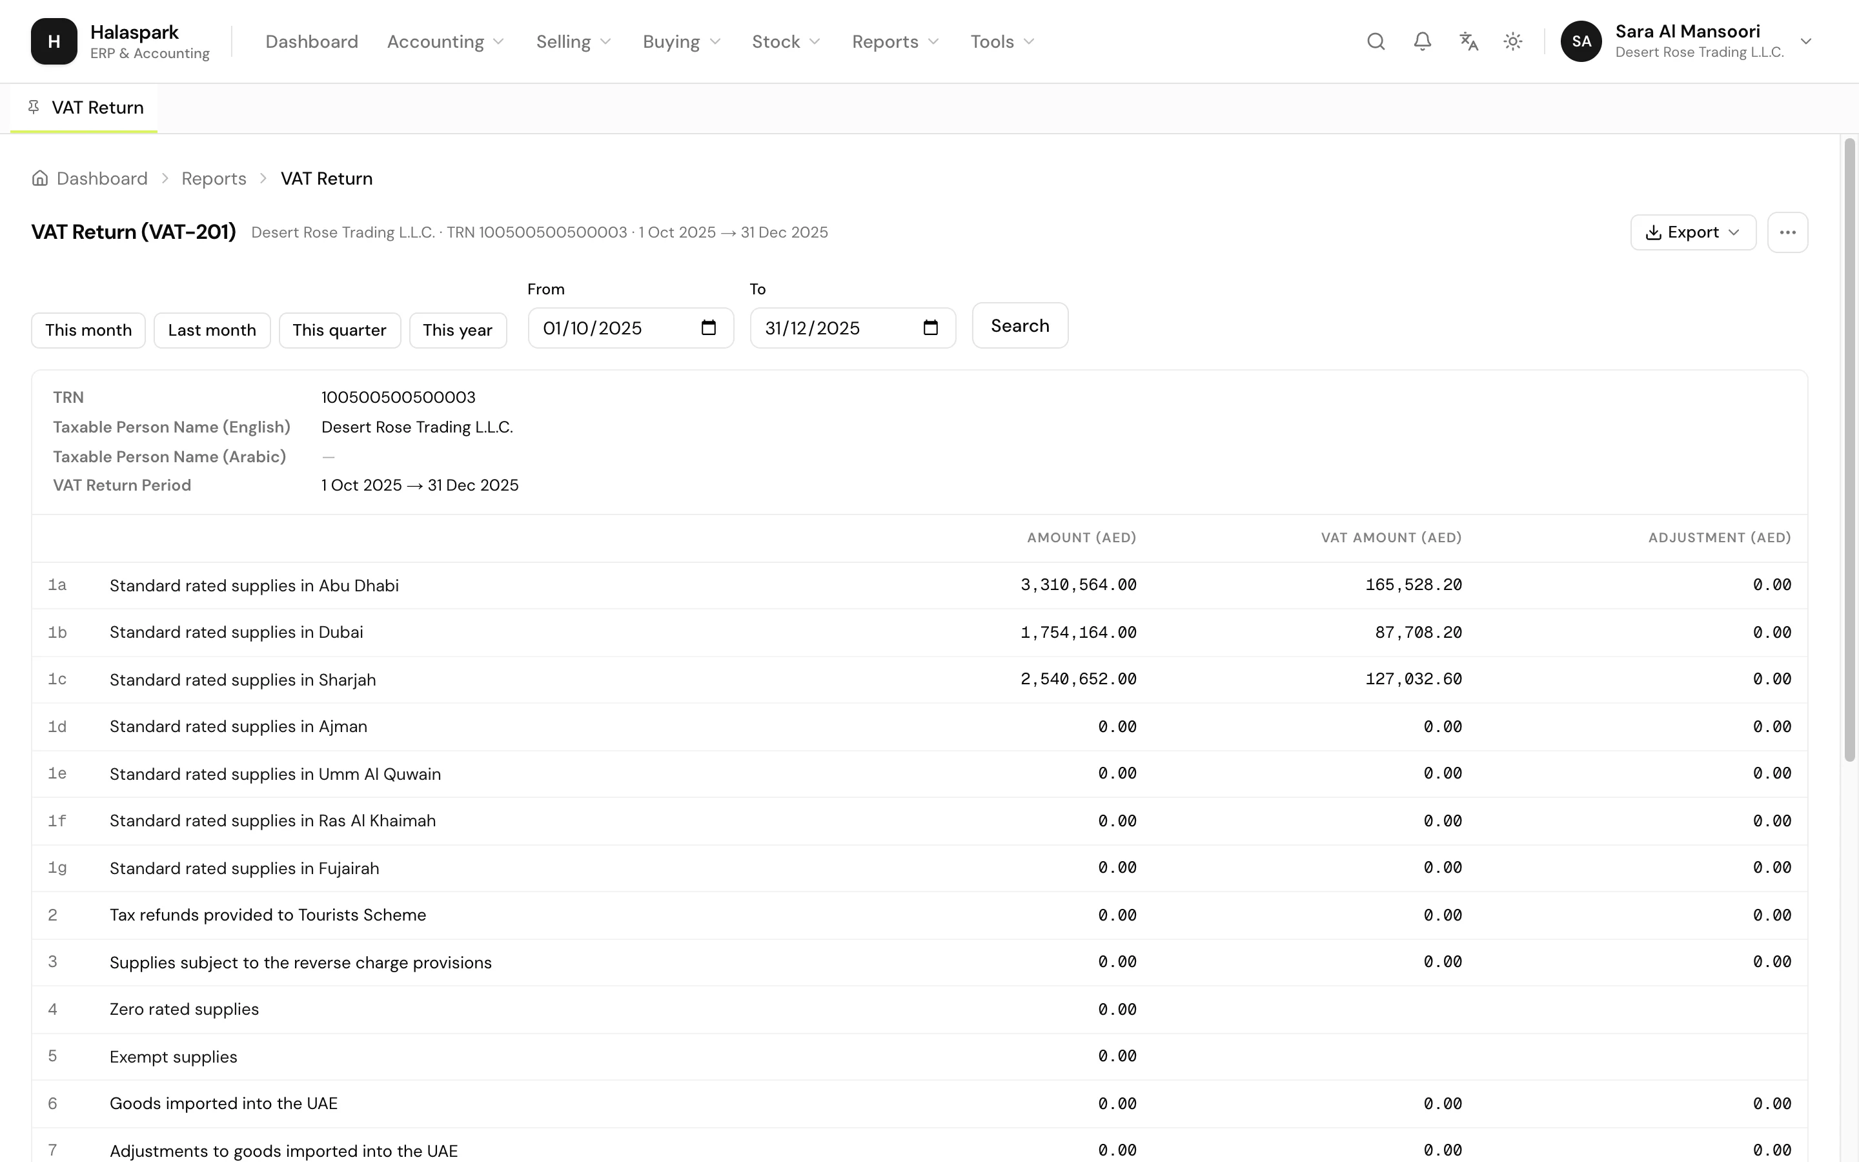
Task: Toggle light/dark theme sun icon
Action: click(1512, 41)
